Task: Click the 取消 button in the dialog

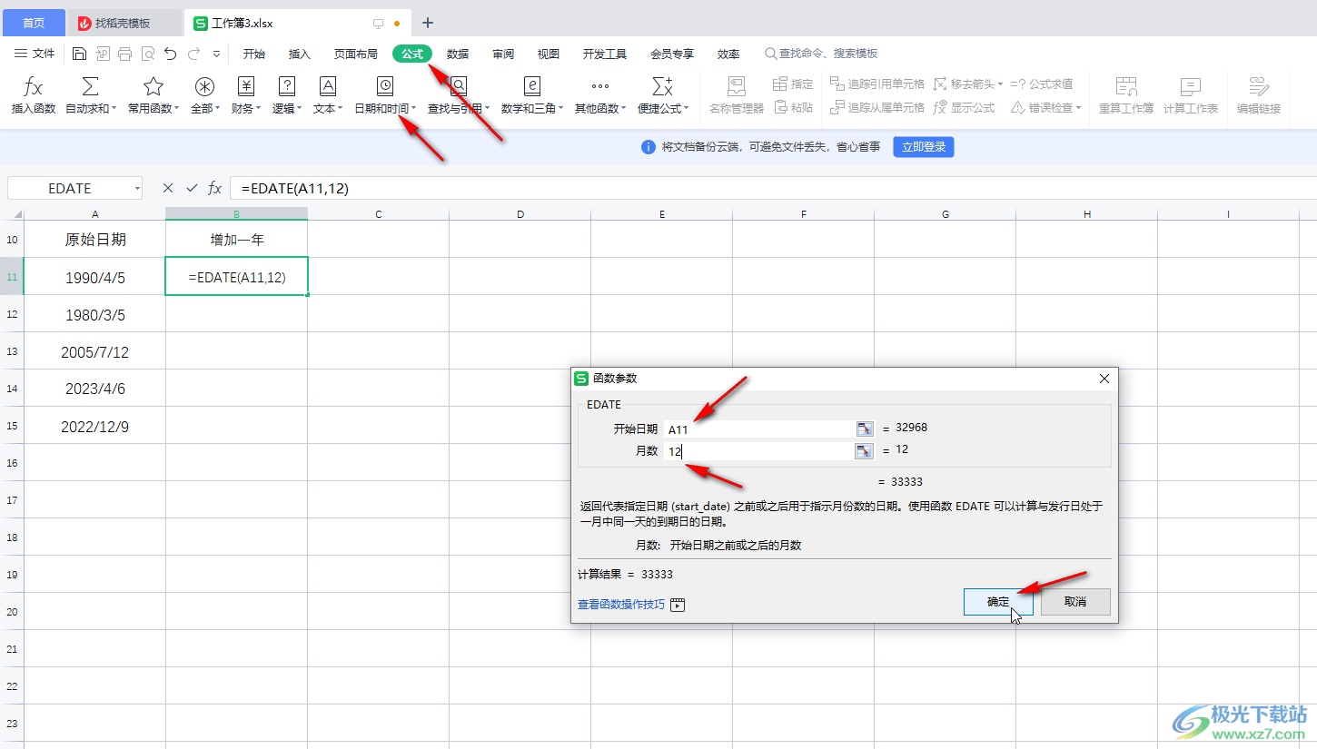Action: (1075, 602)
